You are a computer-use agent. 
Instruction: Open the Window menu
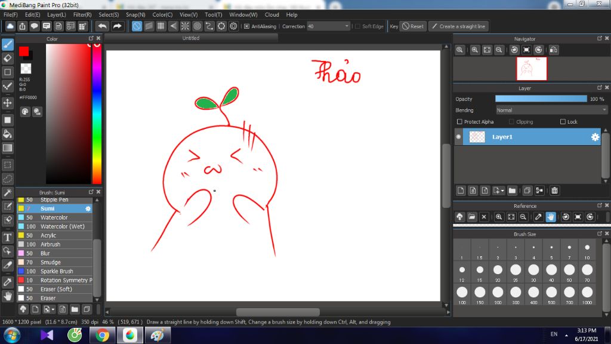(x=243, y=15)
